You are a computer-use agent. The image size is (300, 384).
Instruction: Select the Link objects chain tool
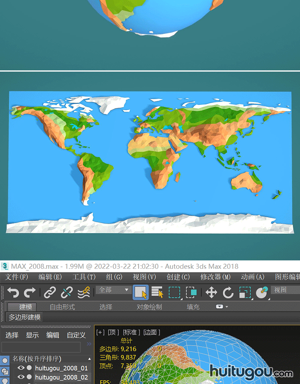50,292
